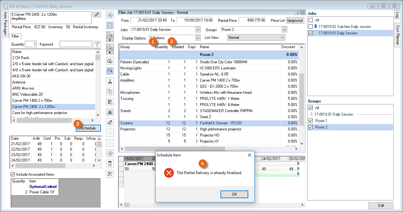The height and width of the screenshot is (212, 403).
Task: Click the magnifier search icon in vertical toolbar
Action: [x=110, y=71]
